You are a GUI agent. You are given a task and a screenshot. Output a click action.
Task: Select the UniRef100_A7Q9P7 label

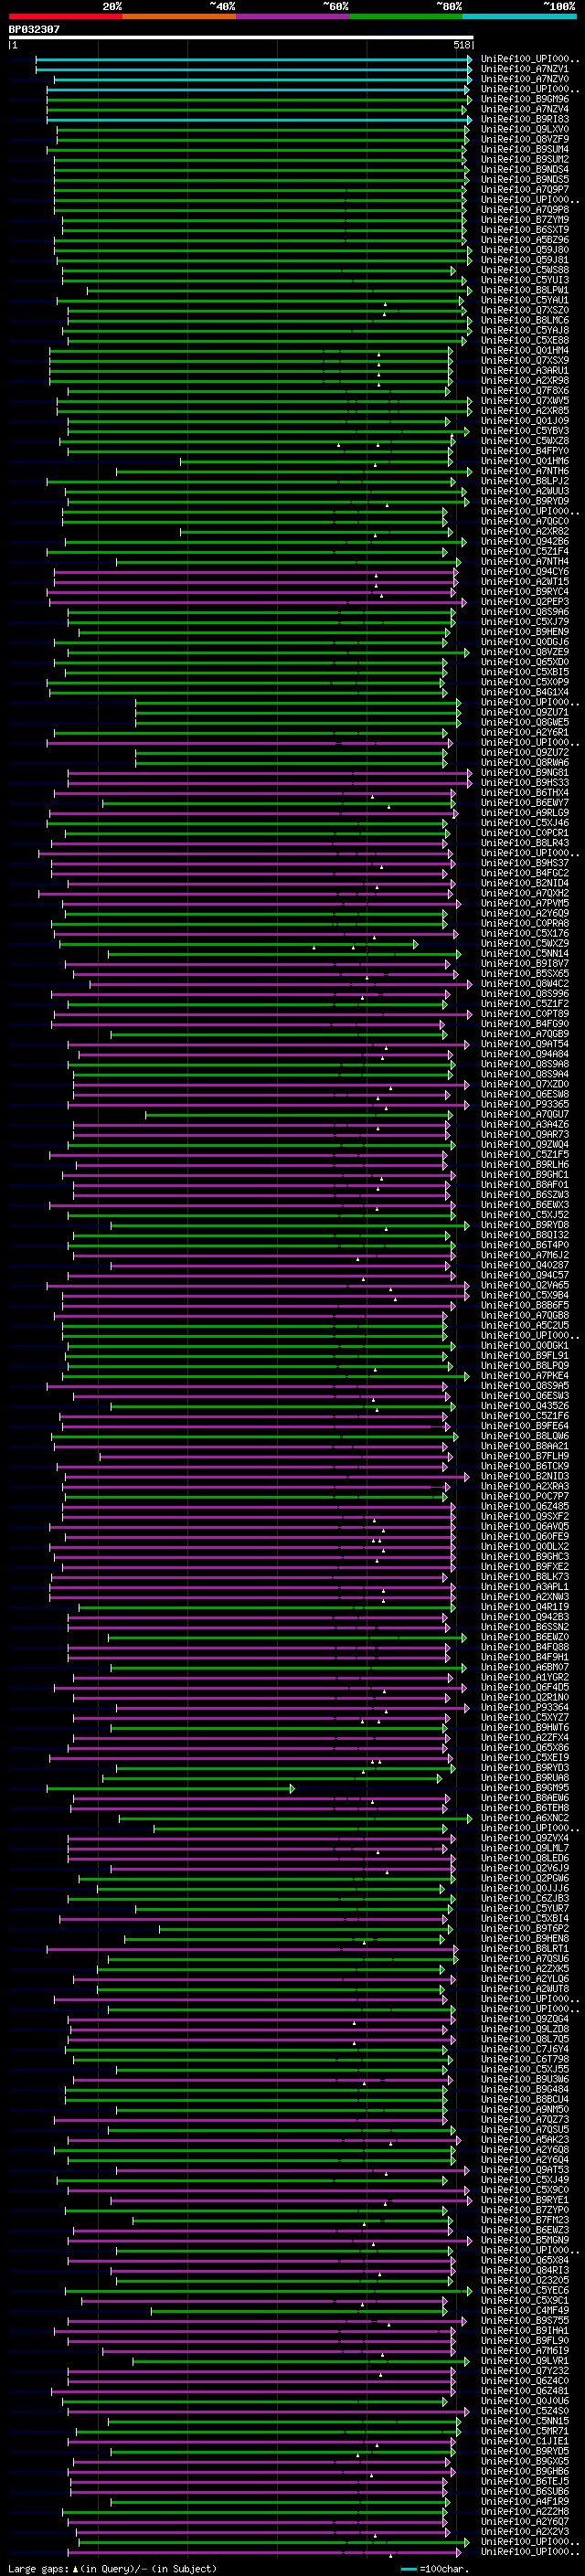(x=525, y=189)
